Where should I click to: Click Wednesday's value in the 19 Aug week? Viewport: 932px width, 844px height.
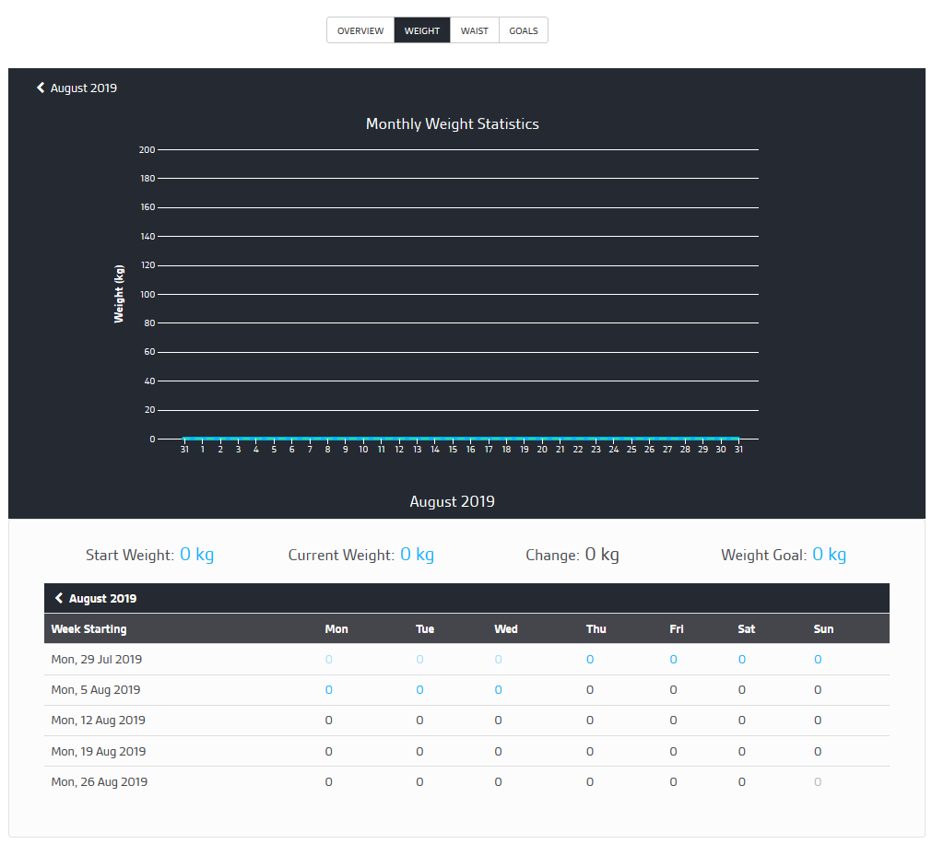pyautogui.click(x=498, y=751)
